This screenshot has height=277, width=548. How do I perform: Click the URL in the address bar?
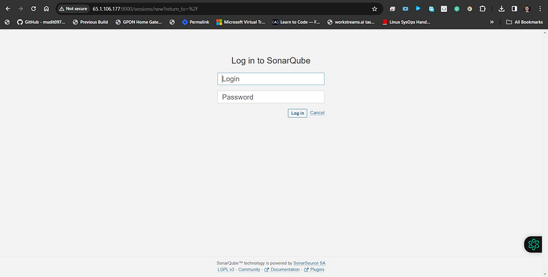click(x=145, y=9)
